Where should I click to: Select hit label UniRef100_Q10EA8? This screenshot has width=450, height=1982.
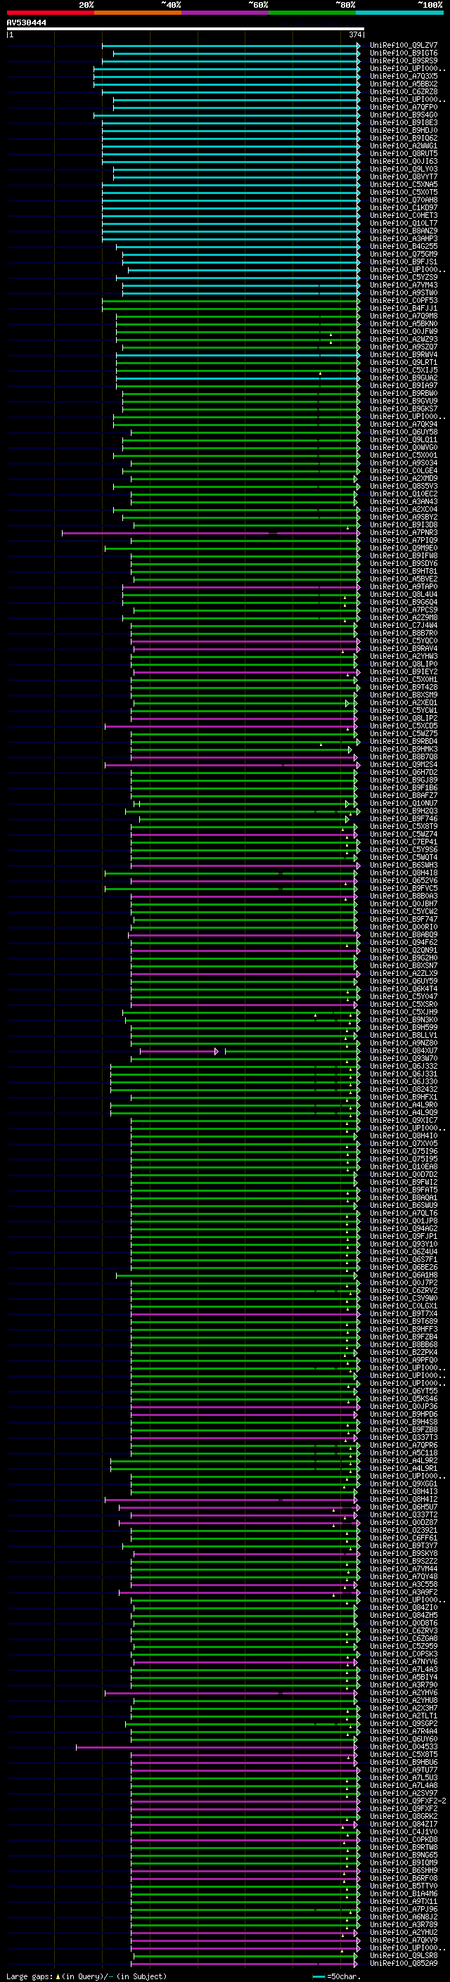click(x=404, y=1167)
